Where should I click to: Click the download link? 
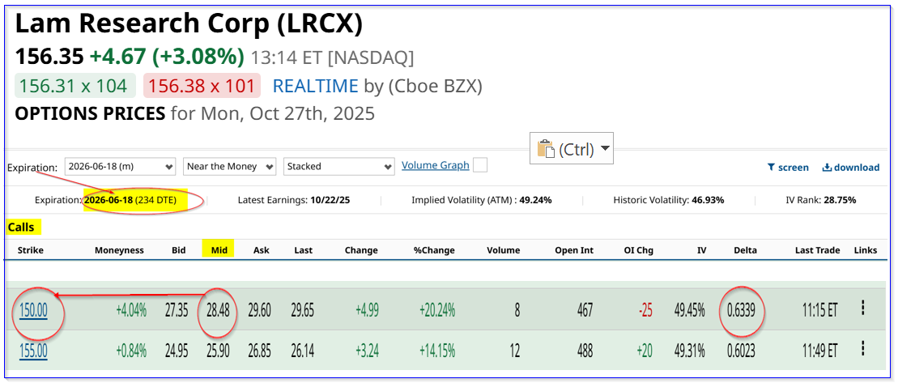[x=851, y=167]
